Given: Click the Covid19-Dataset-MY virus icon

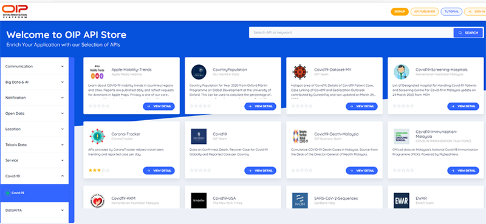Looking at the screenshot, I should (x=299, y=72).
